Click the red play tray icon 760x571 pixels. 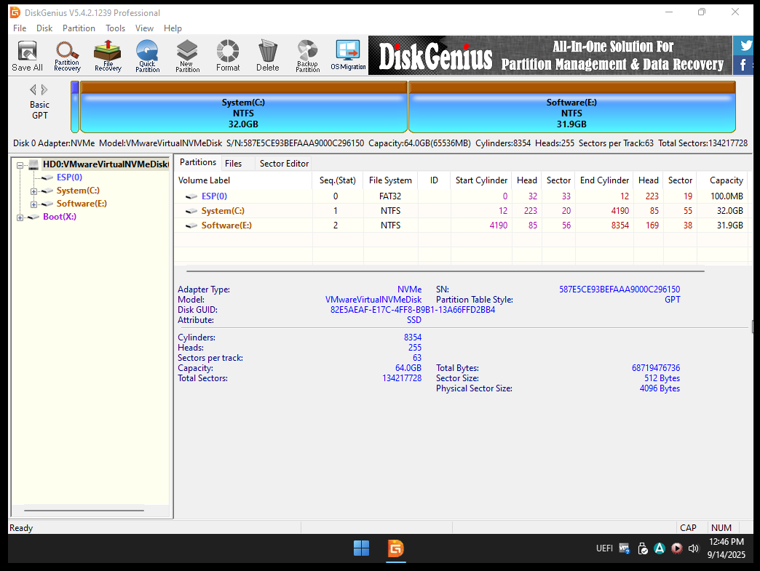click(x=676, y=548)
